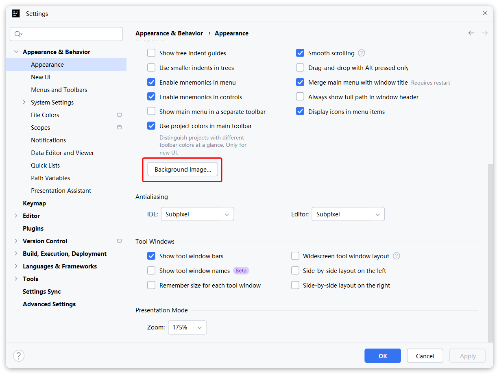Select Menus and Toolbars settings page
Viewport: 499px width, 375px height.
59,90
